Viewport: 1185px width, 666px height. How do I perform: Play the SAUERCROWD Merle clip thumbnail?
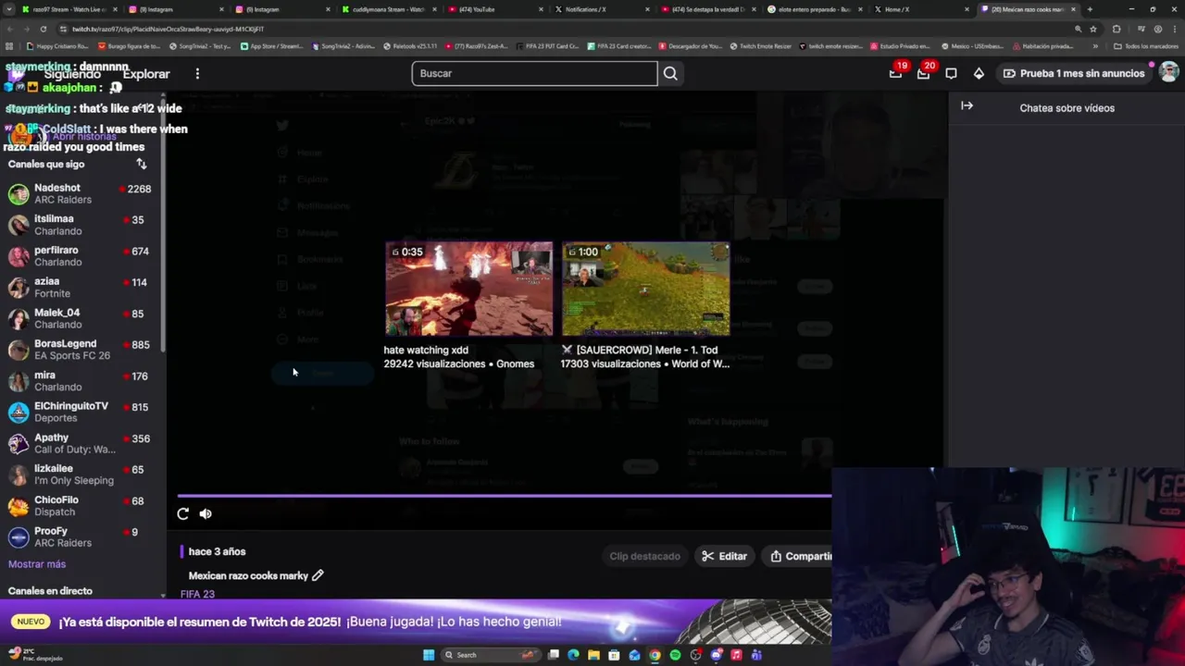click(645, 290)
